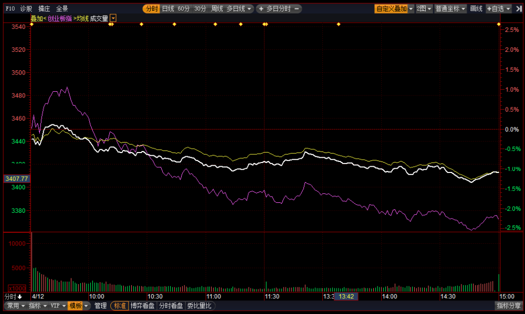Toggle the 标准 view mode
This screenshot has height=314, width=525.
tap(120, 306)
